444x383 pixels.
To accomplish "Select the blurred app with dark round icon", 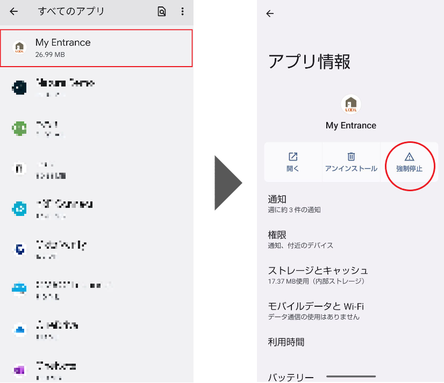I will (96, 88).
